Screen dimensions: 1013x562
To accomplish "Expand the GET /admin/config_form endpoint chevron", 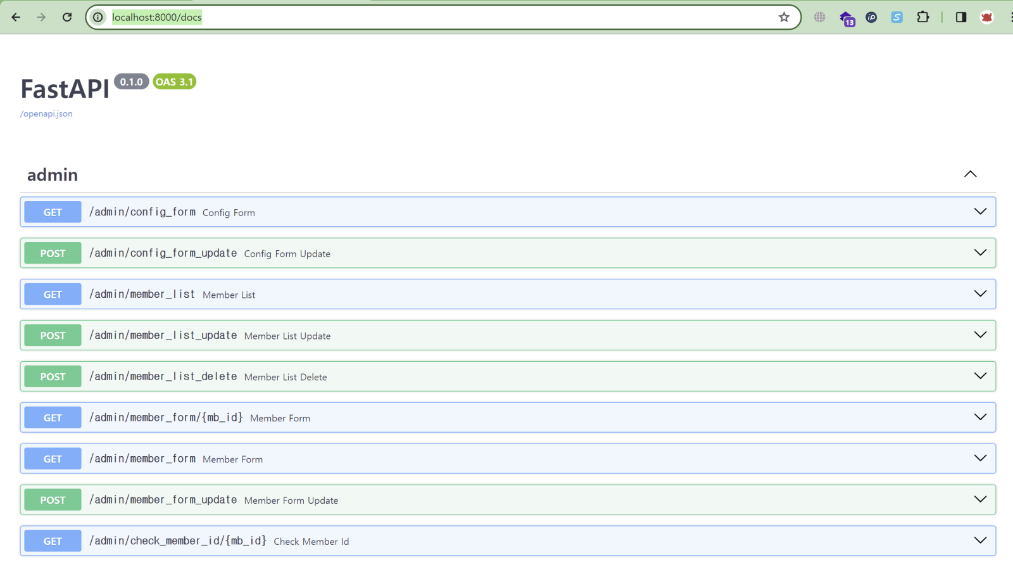I will pyautogui.click(x=980, y=212).
